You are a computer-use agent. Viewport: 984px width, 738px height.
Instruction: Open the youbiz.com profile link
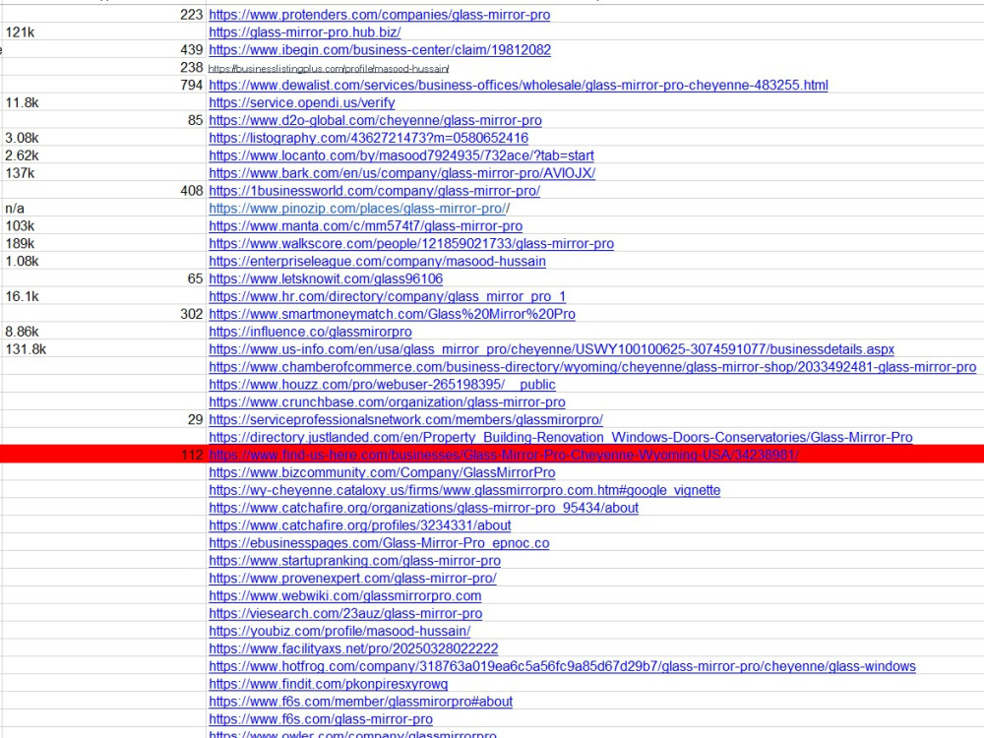(339, 630)
